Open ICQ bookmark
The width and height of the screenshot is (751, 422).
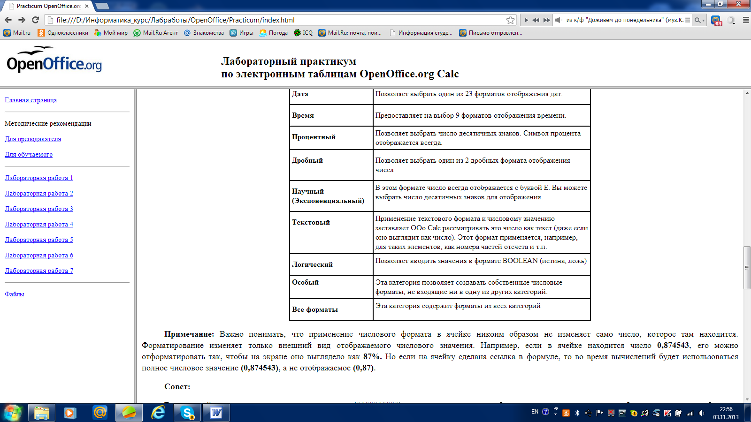303,33
